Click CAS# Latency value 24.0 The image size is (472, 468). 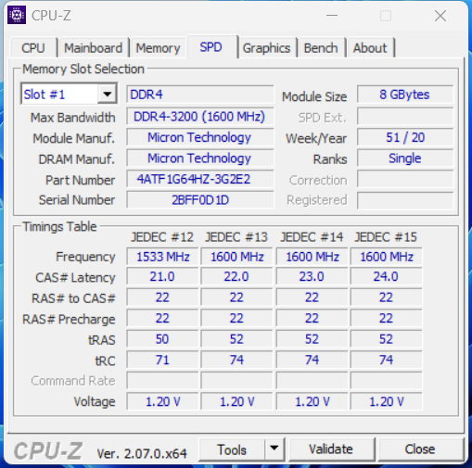coord(386,277)
